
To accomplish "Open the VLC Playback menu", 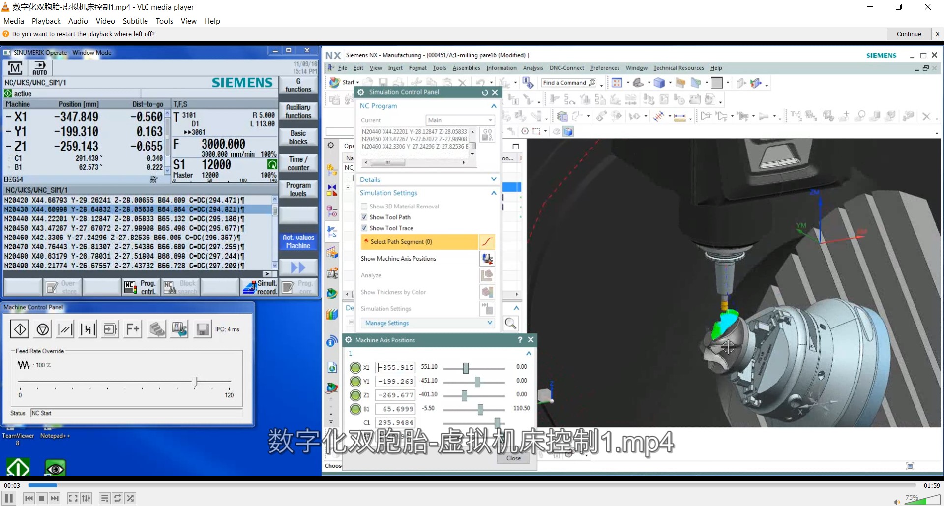I will pos(46,21).
